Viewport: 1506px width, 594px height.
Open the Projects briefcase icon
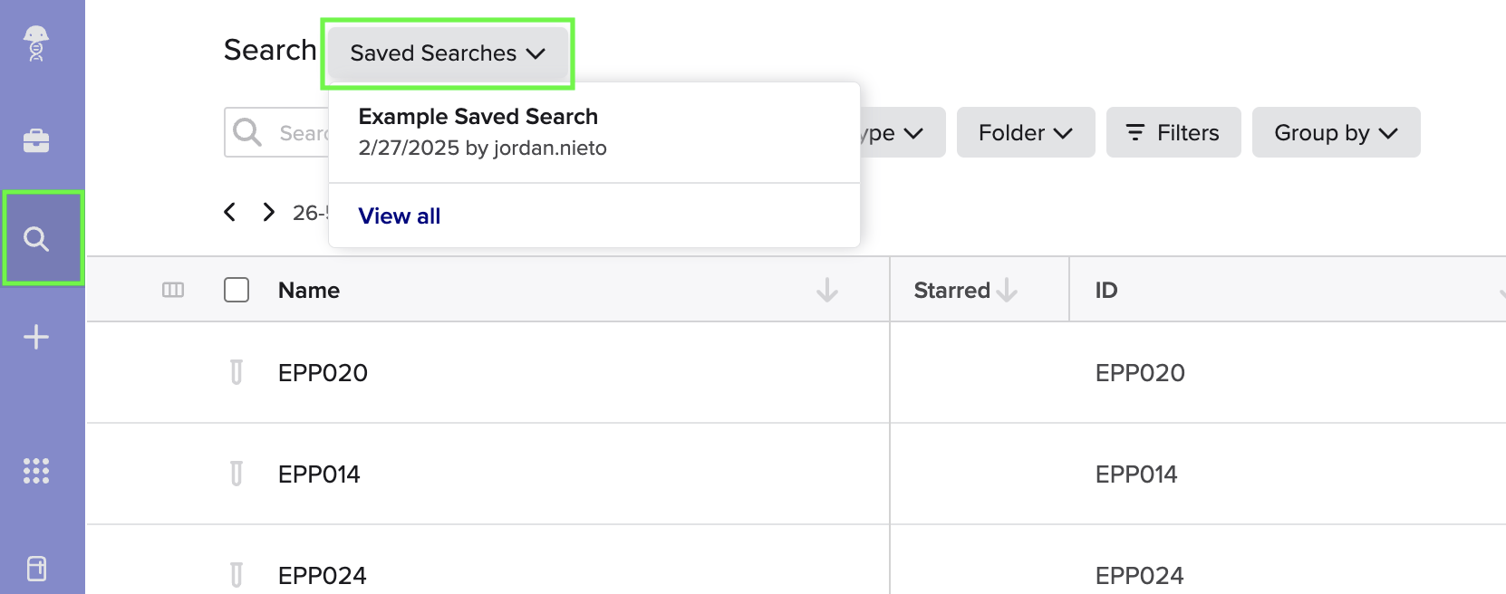36,140
